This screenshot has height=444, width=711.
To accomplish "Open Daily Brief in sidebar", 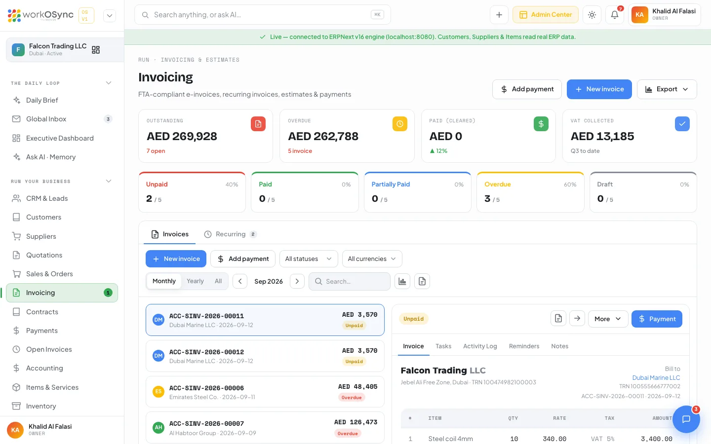I will click(x=62, y=100).
